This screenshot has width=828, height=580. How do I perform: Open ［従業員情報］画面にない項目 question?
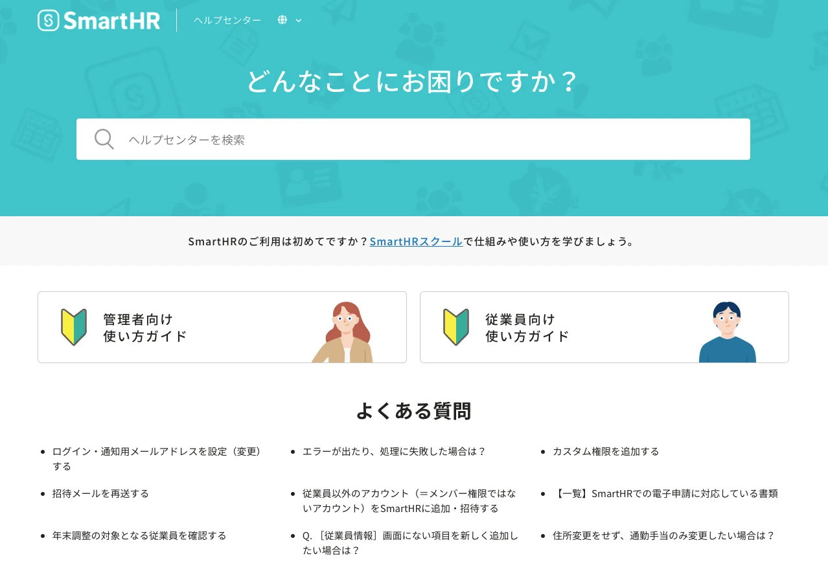(x=411, y=543)
